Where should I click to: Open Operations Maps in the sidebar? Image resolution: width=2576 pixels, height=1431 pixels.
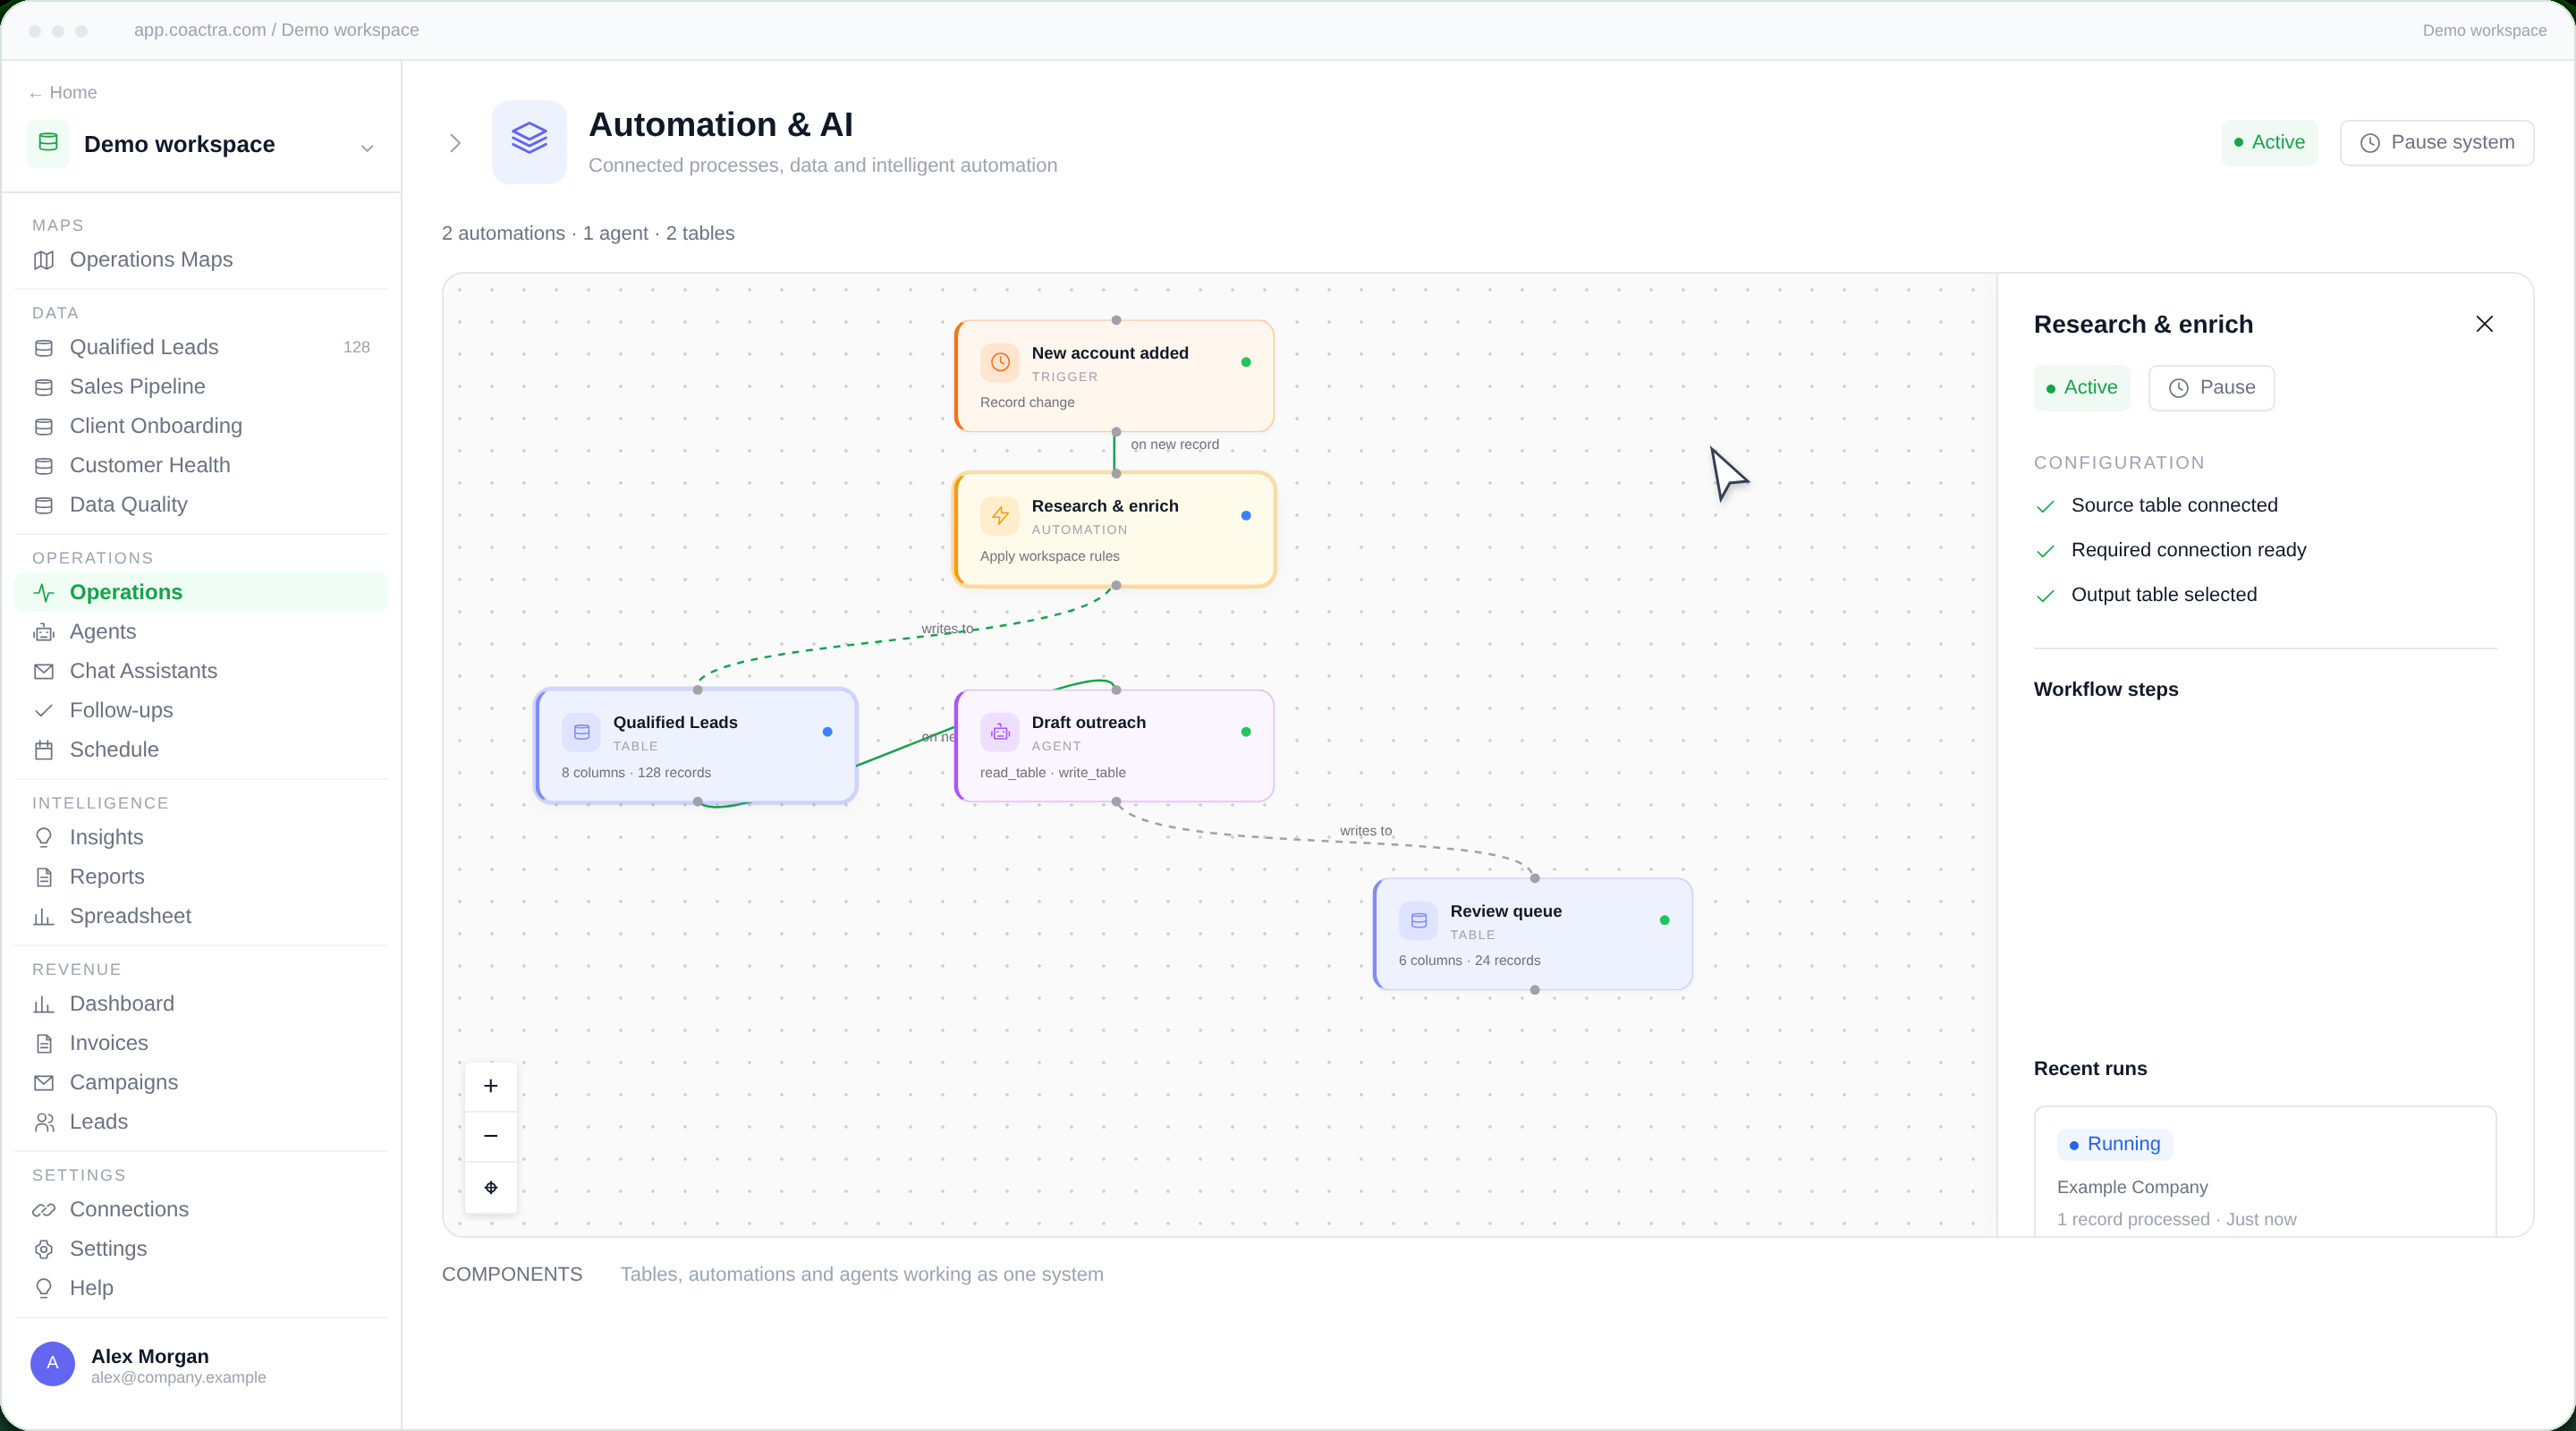click(201, 260)
